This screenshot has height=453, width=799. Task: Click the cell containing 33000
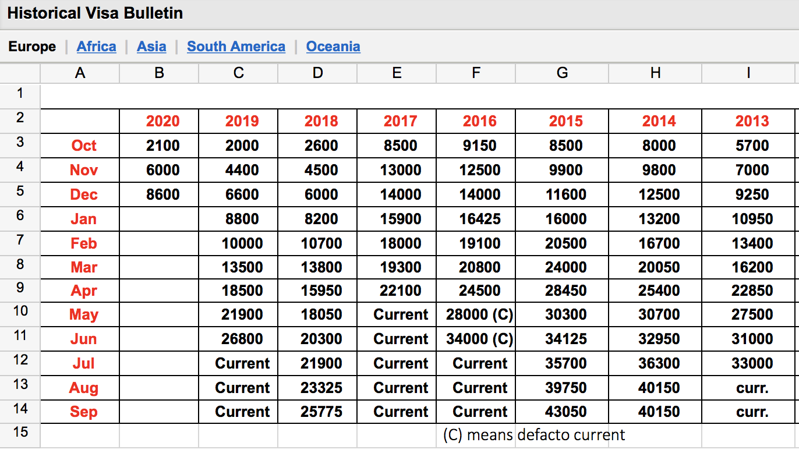click(748, 363)
